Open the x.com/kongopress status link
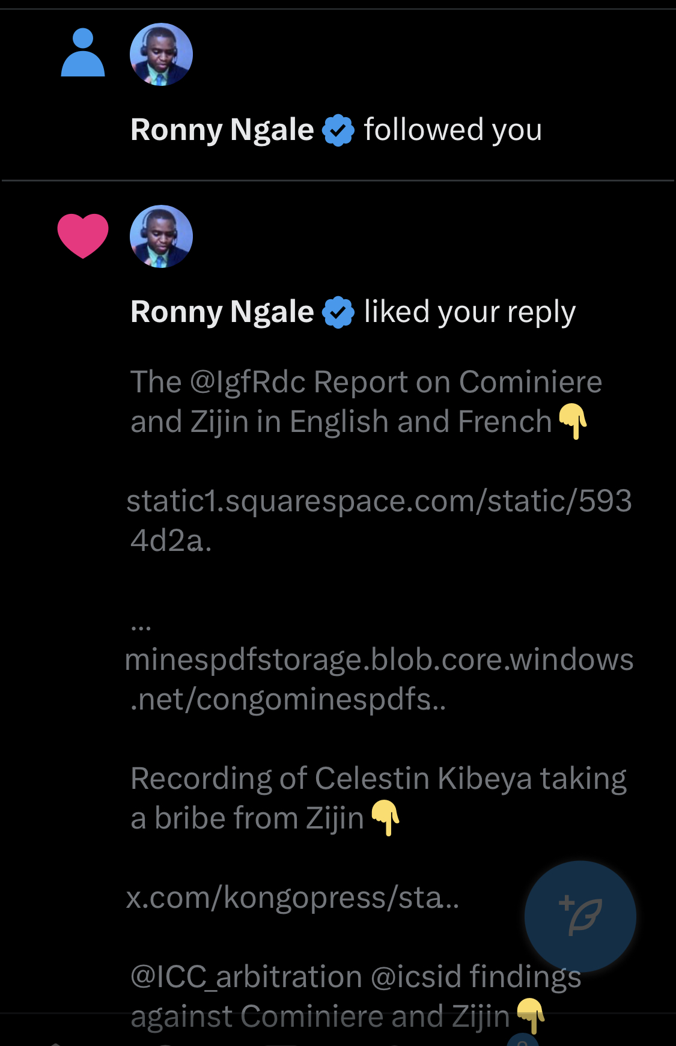This screenshot has height=1046, width=676. click(x=292, y=898)
